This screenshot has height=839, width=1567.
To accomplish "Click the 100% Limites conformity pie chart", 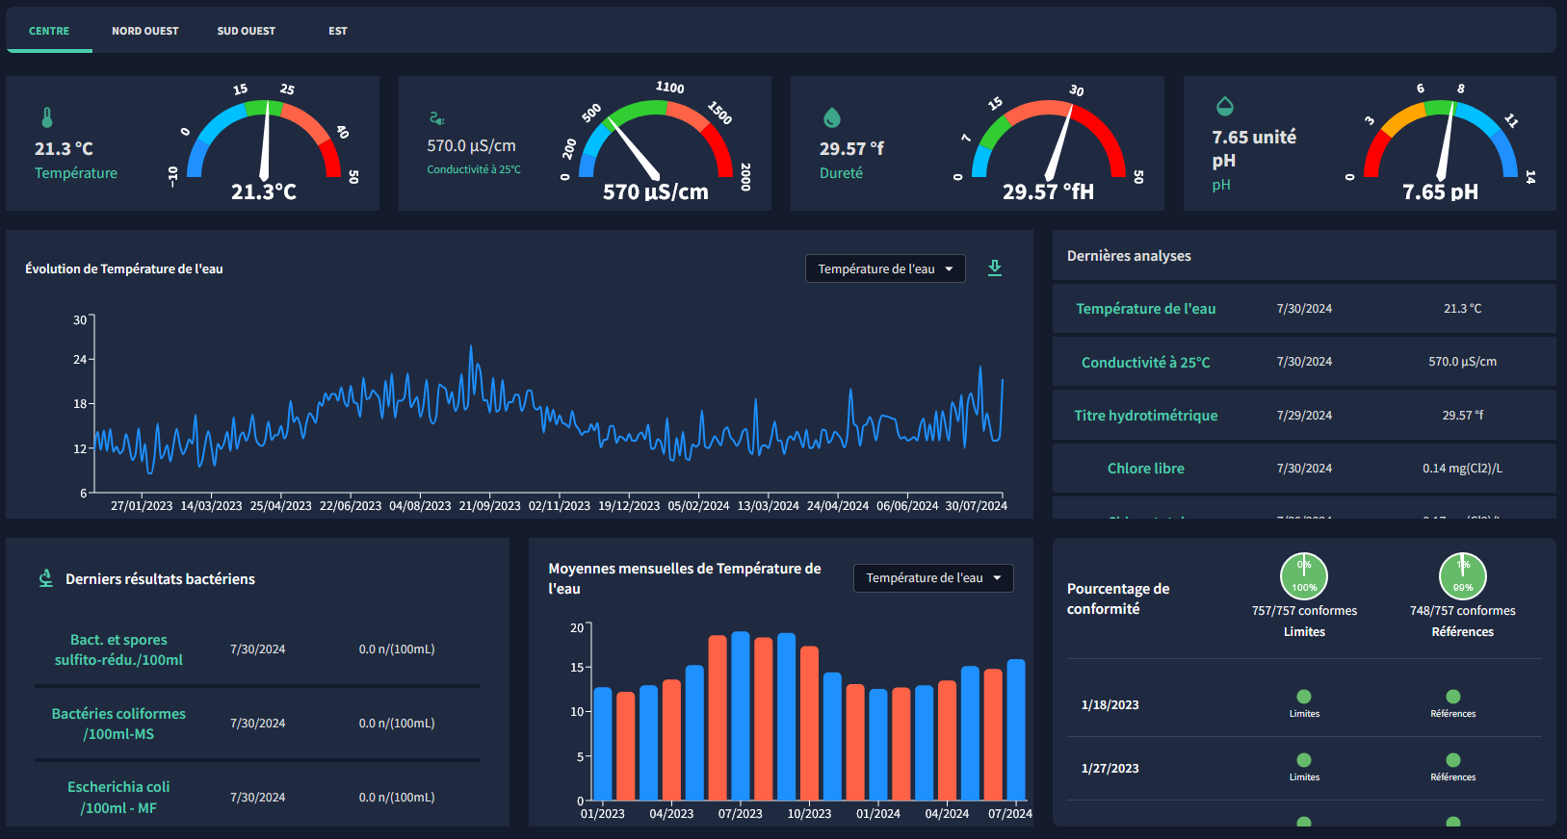I will coord(1304,576).
